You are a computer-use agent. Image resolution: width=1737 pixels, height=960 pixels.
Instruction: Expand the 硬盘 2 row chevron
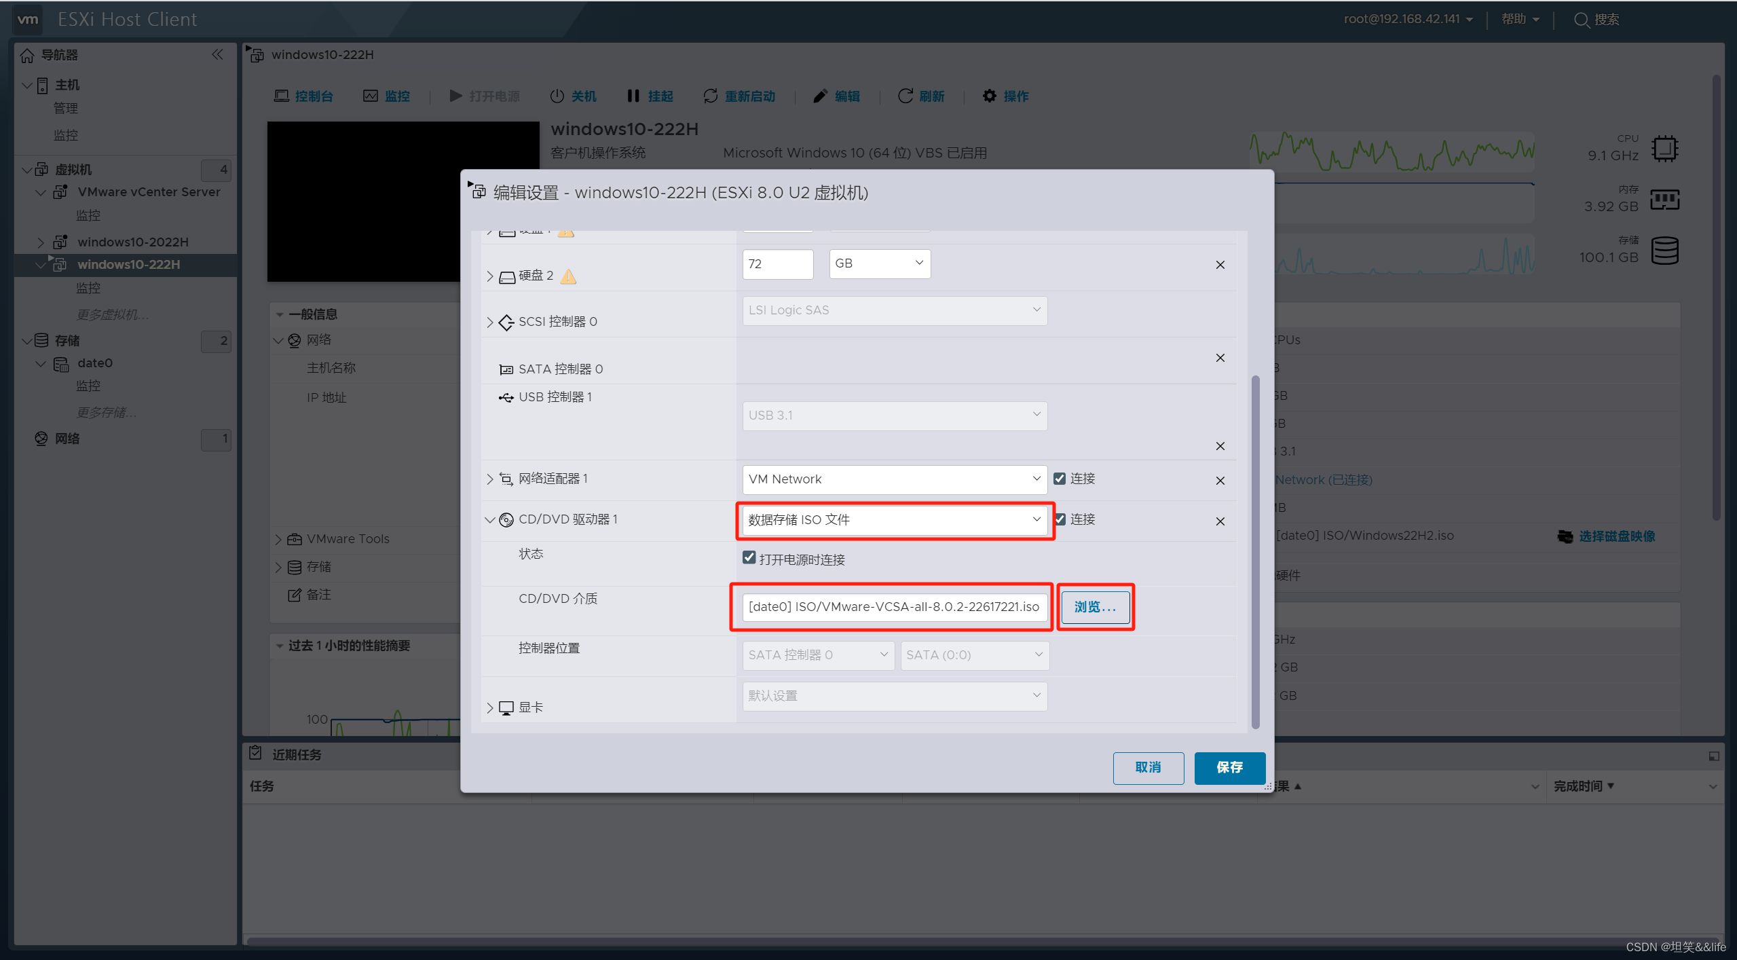click(x=489, y=276)
